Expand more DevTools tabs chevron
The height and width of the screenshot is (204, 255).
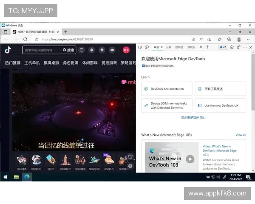201,47
